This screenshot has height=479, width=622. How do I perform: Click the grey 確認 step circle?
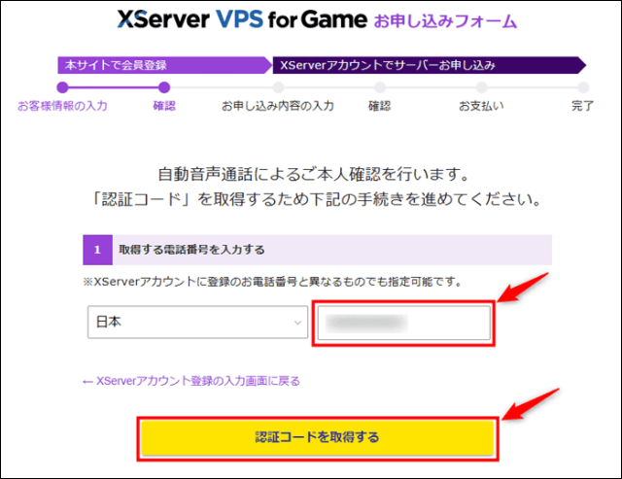coord(380,87)
